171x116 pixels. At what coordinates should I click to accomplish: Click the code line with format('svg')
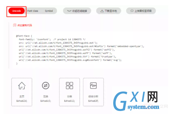pos(70,60)
